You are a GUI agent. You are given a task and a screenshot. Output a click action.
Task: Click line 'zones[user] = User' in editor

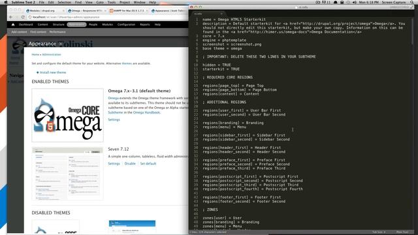pyautogui.click(x=222, y=218)
